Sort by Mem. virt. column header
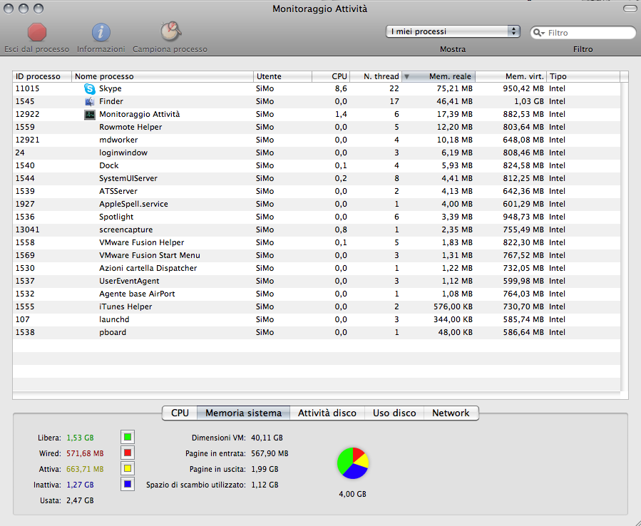This screenshot has height=526, width=641. (511, 76)
